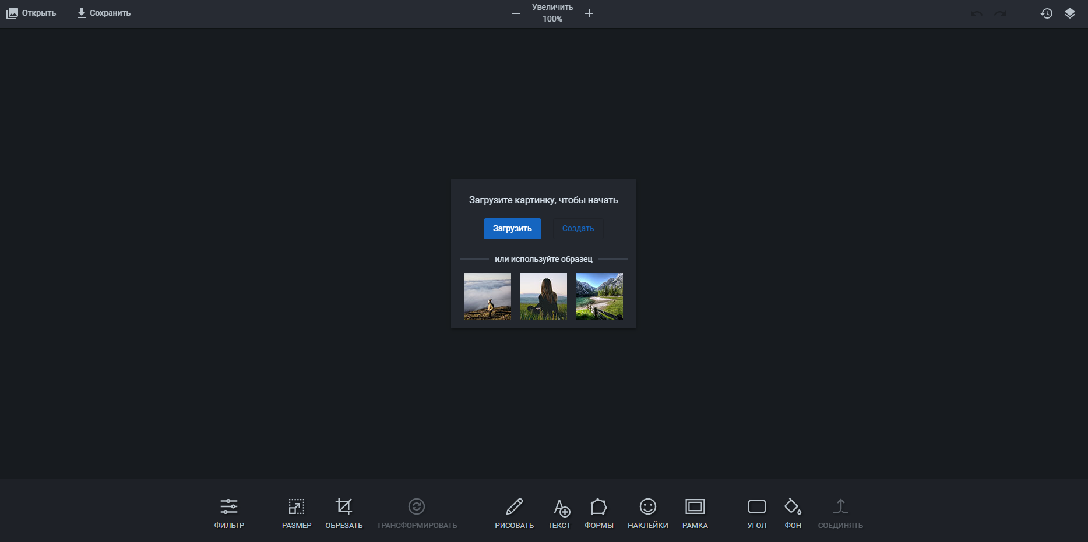Click Сохранить (Save) in top bar
This screenshot has width=1088, height=542.
[x=104, y=13]
